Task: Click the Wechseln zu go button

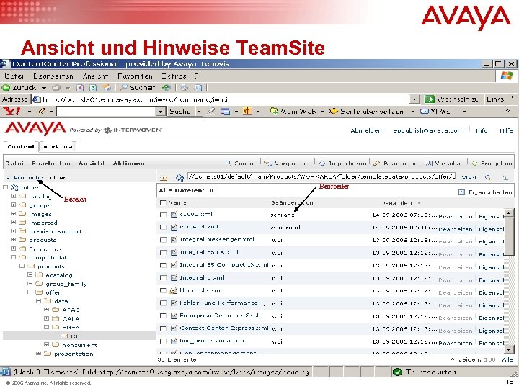Action: (x=452, y=99)
